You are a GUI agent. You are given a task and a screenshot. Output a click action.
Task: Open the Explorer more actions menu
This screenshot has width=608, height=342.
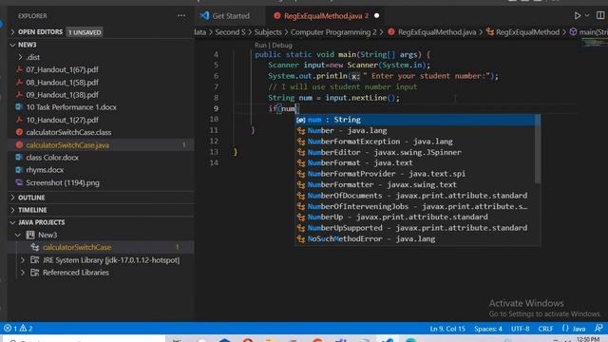(181, 16)
